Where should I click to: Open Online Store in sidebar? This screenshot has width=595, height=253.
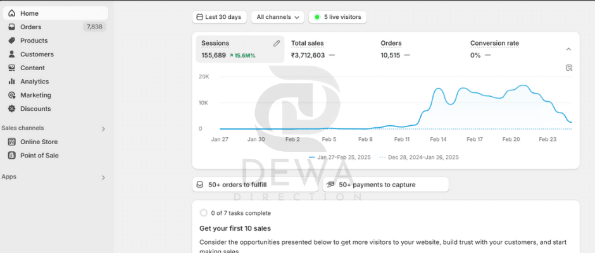(39, 142)
